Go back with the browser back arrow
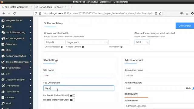 pyautogui.click(x=4, y=13)
